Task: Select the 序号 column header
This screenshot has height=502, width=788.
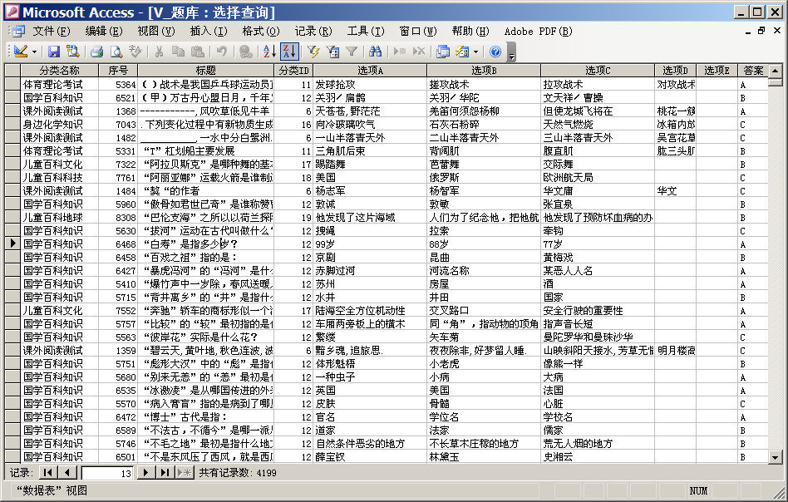Action: [118, 71]
